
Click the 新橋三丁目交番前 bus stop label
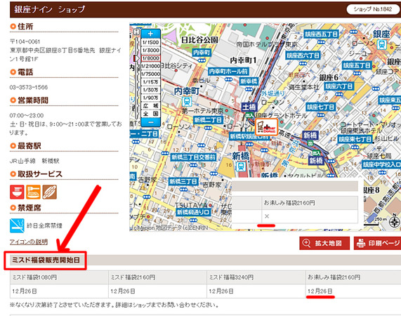point(193,157)
